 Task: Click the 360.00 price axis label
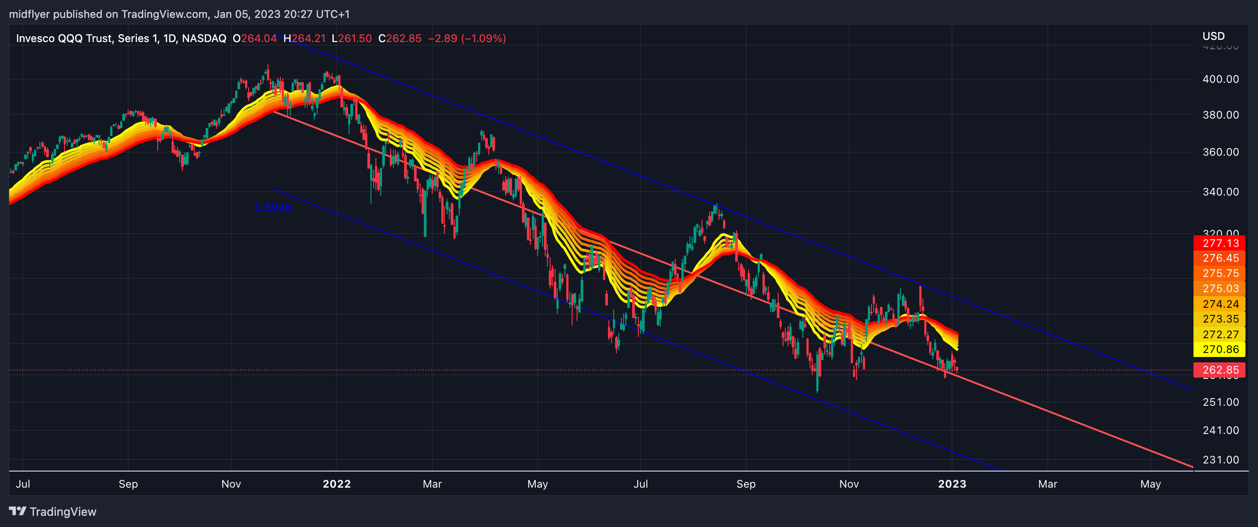point(1220,152)
